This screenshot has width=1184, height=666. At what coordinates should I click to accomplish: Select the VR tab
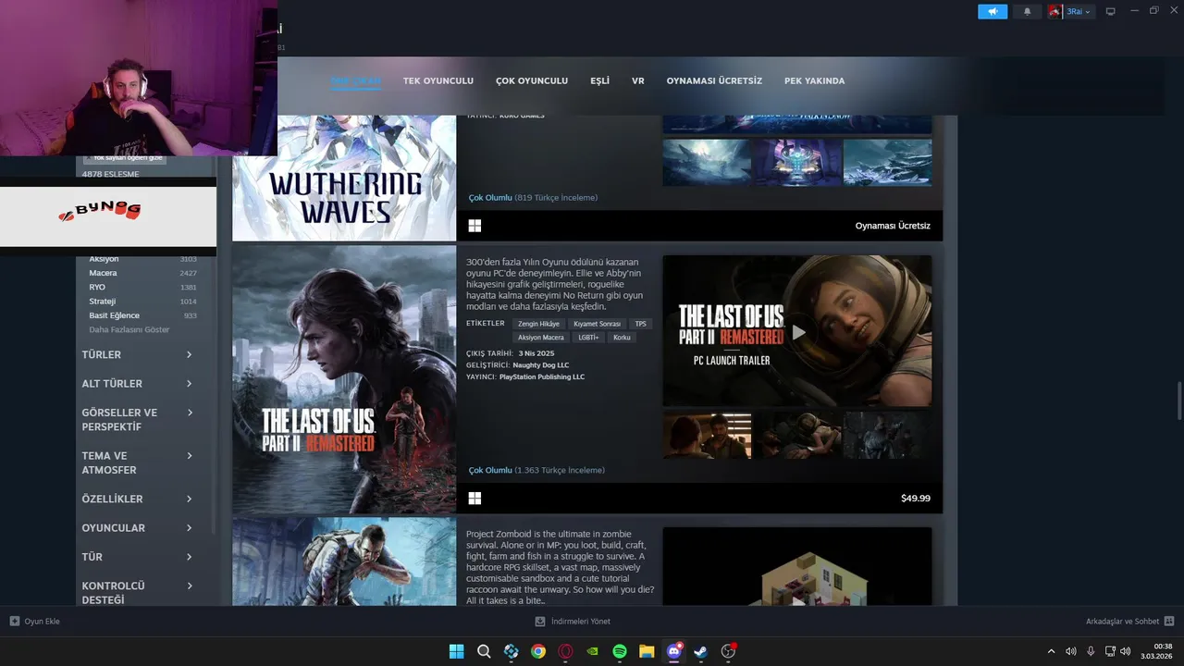[638, 80]
